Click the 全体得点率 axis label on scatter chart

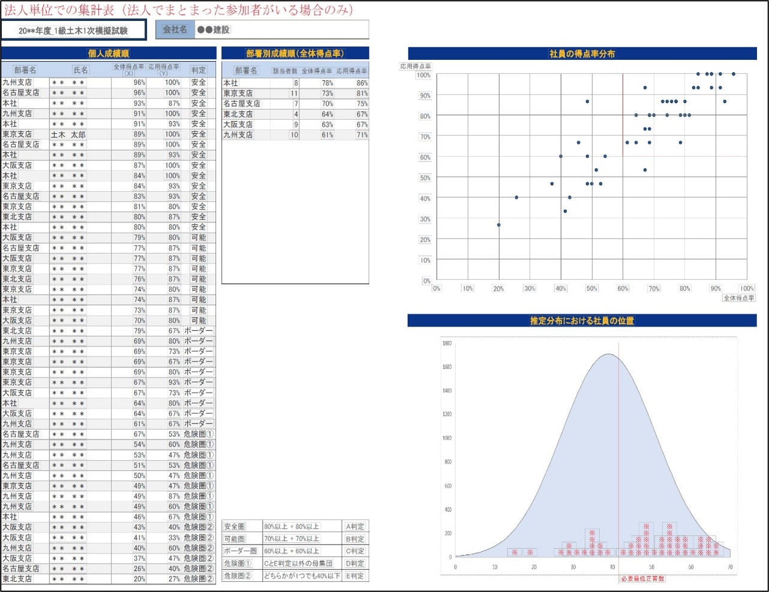[x=738, y=298]
